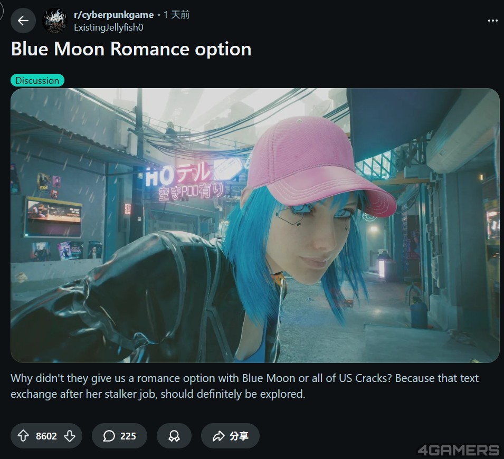The height and width of the screenshot is (459, 504).
Task: Open the r/cyberpunkgame community link
Action: click(114, 15)
